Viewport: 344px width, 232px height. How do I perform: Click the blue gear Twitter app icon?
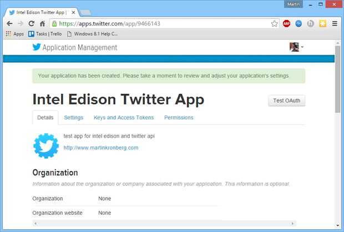[x=46, y=146]
